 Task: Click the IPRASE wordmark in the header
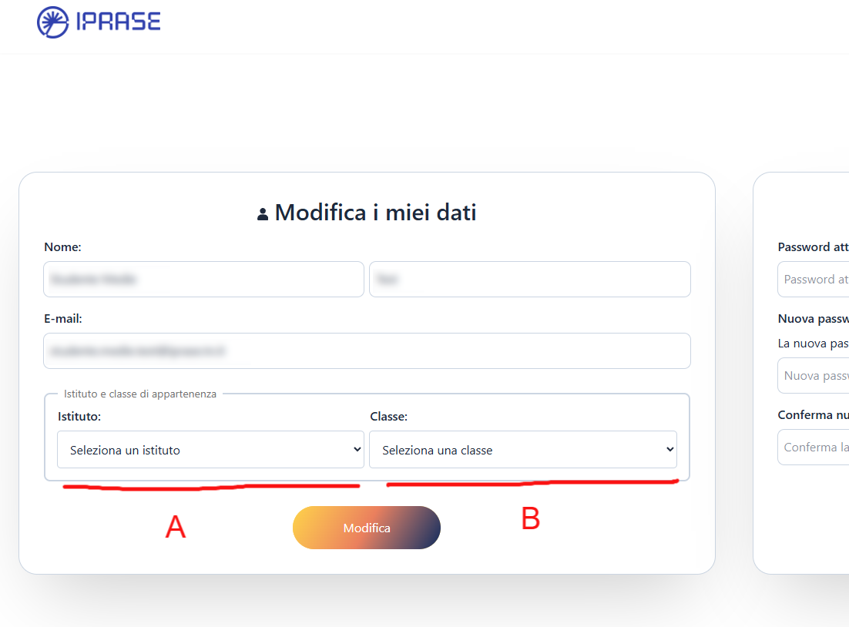[118, 22]
